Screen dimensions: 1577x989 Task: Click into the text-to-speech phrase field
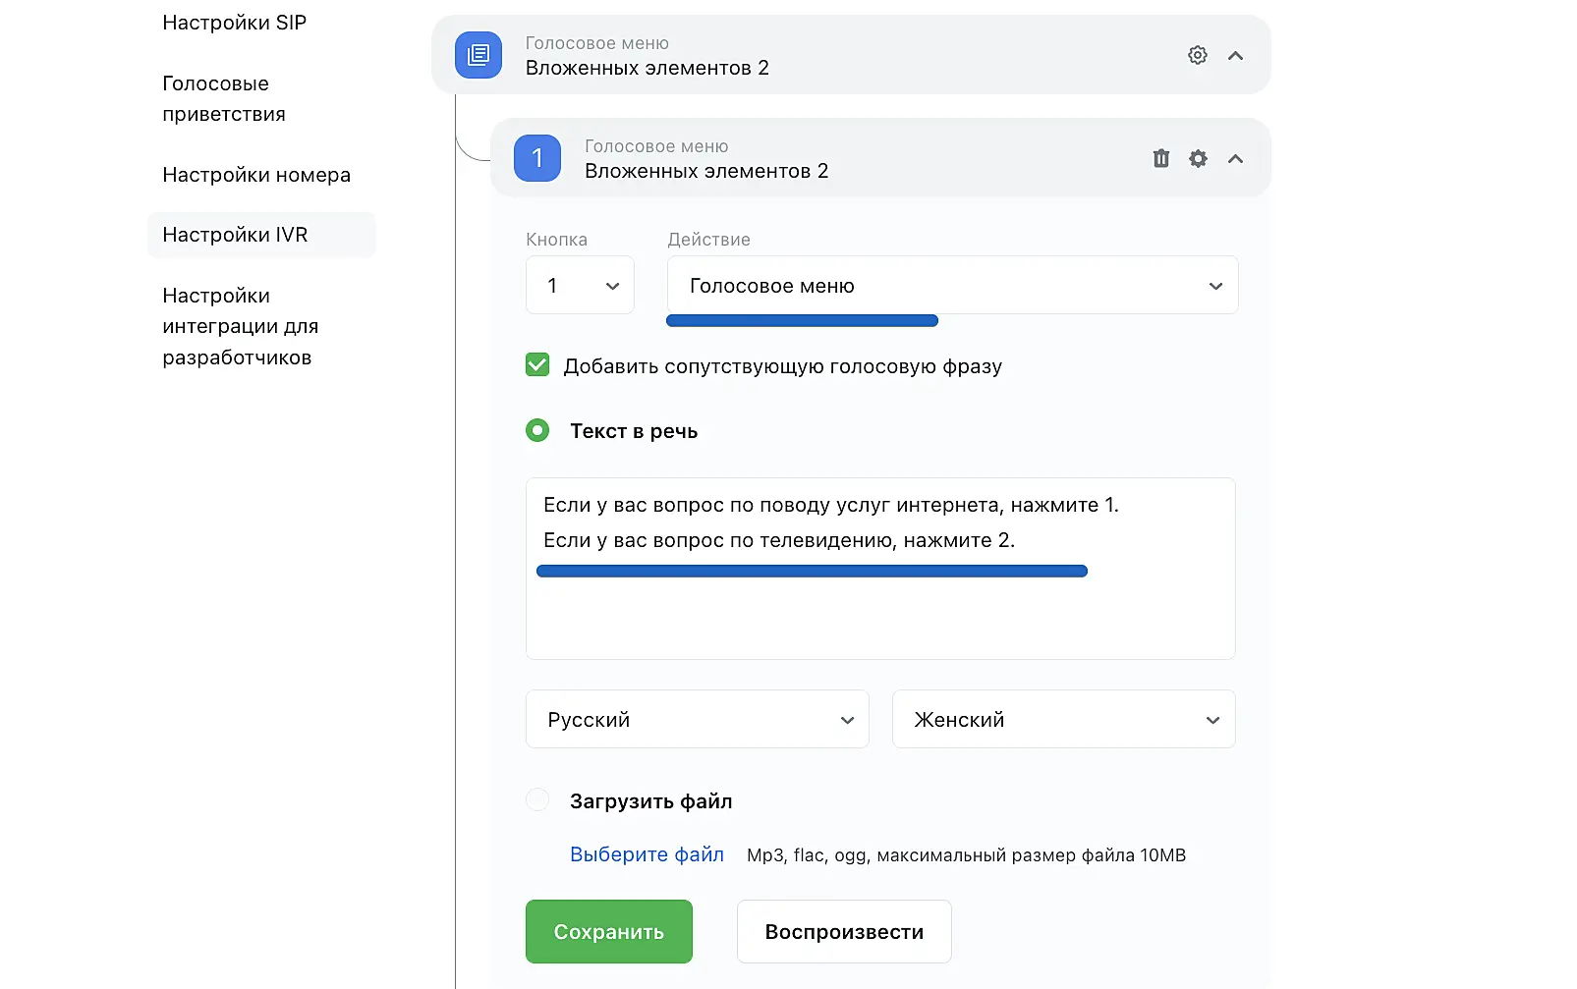[x=879, y=609]
